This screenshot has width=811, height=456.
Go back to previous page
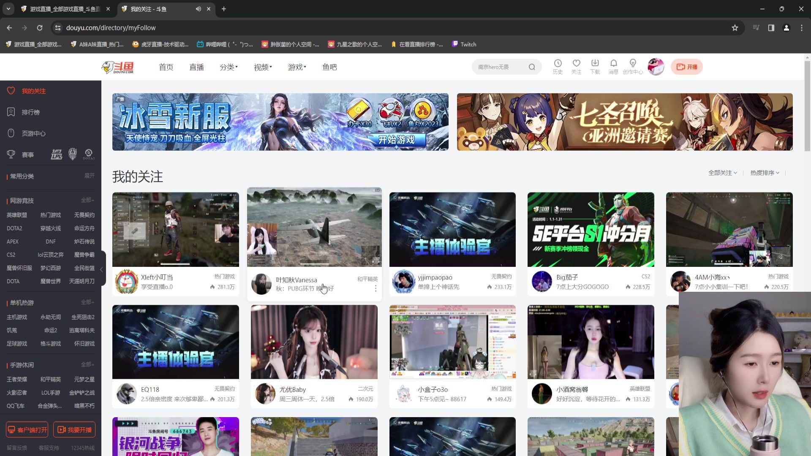click(9, 28)
